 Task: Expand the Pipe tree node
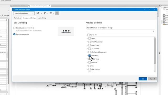click(x=87, y=66)
